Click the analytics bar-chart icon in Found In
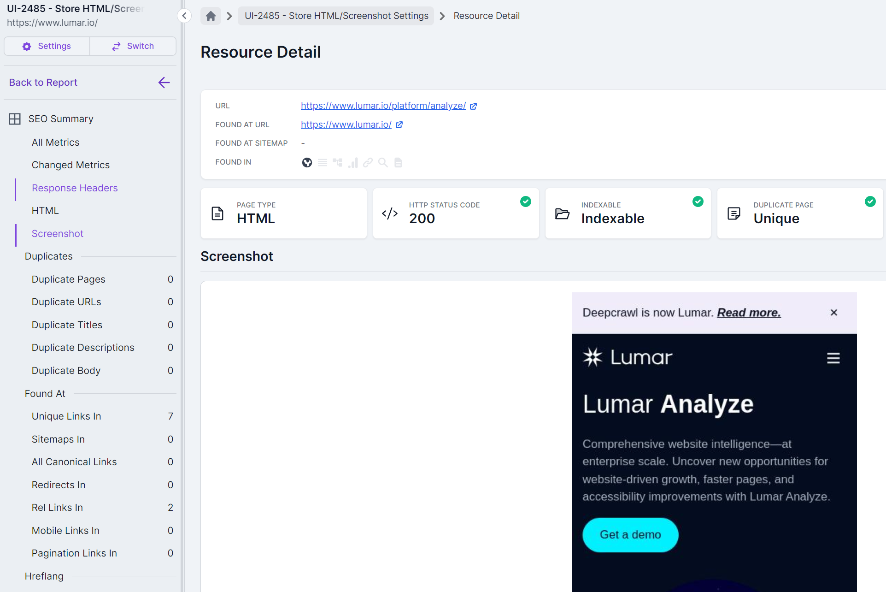The image size is (886, 592). click(353, 162)
